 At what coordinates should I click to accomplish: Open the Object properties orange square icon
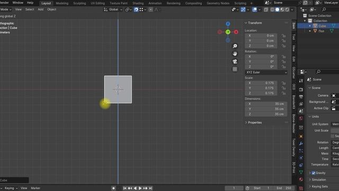tap(301, 136)
